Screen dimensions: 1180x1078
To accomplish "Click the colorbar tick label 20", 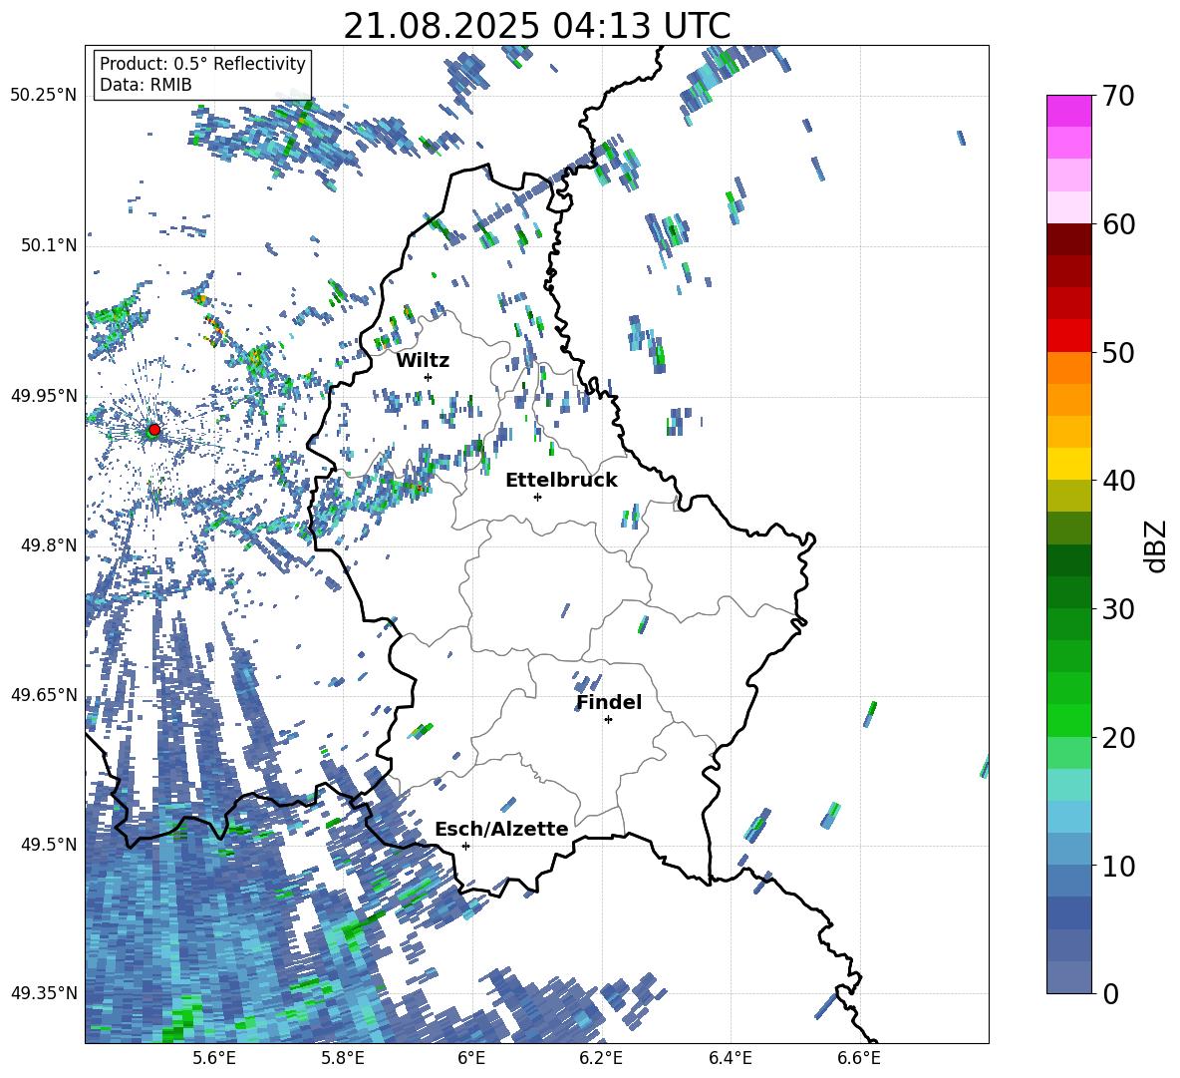I will coord(1118,737).
